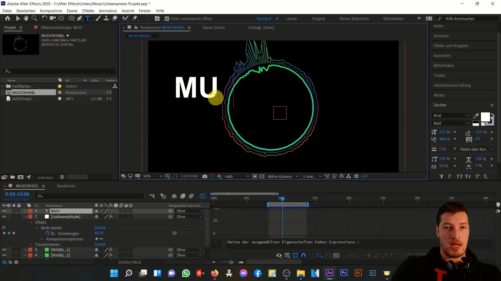This screenshot has width=501, height=281.
Task: Click the timeline zoom slider handle
Action: [231, 262]
